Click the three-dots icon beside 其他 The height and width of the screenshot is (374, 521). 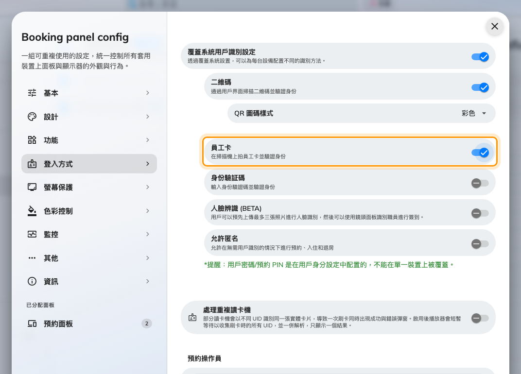(32, 258)
